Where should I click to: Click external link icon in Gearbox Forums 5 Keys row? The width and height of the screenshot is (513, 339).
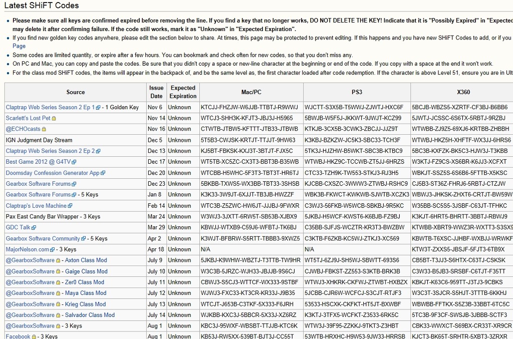(x=74, y=195)
